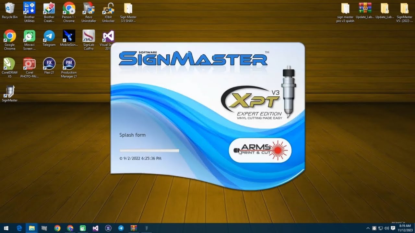Select the Flexi 21 desktop shortcut

point(49,66)
